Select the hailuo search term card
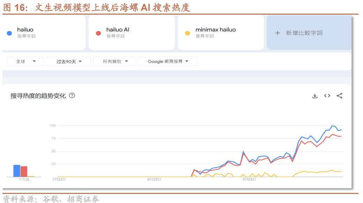Image resolution: width=363 pixels, height=203 pixels. [x=44, y=33]
